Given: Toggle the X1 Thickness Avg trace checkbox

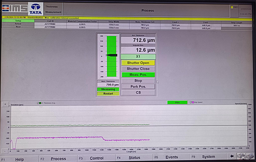Looking at the screenshot, I should tap(38, 103).
